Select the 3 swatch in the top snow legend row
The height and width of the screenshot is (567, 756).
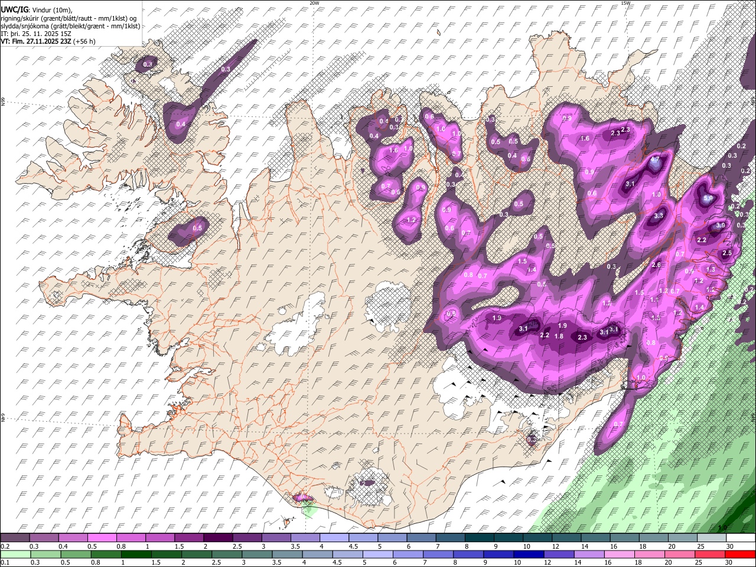(276, 537)
